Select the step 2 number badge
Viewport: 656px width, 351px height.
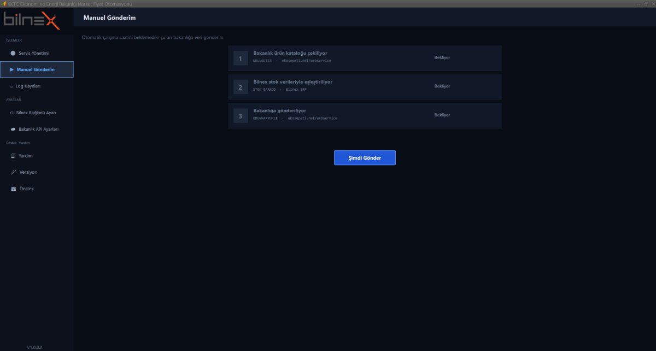click(x=241, y=87)
